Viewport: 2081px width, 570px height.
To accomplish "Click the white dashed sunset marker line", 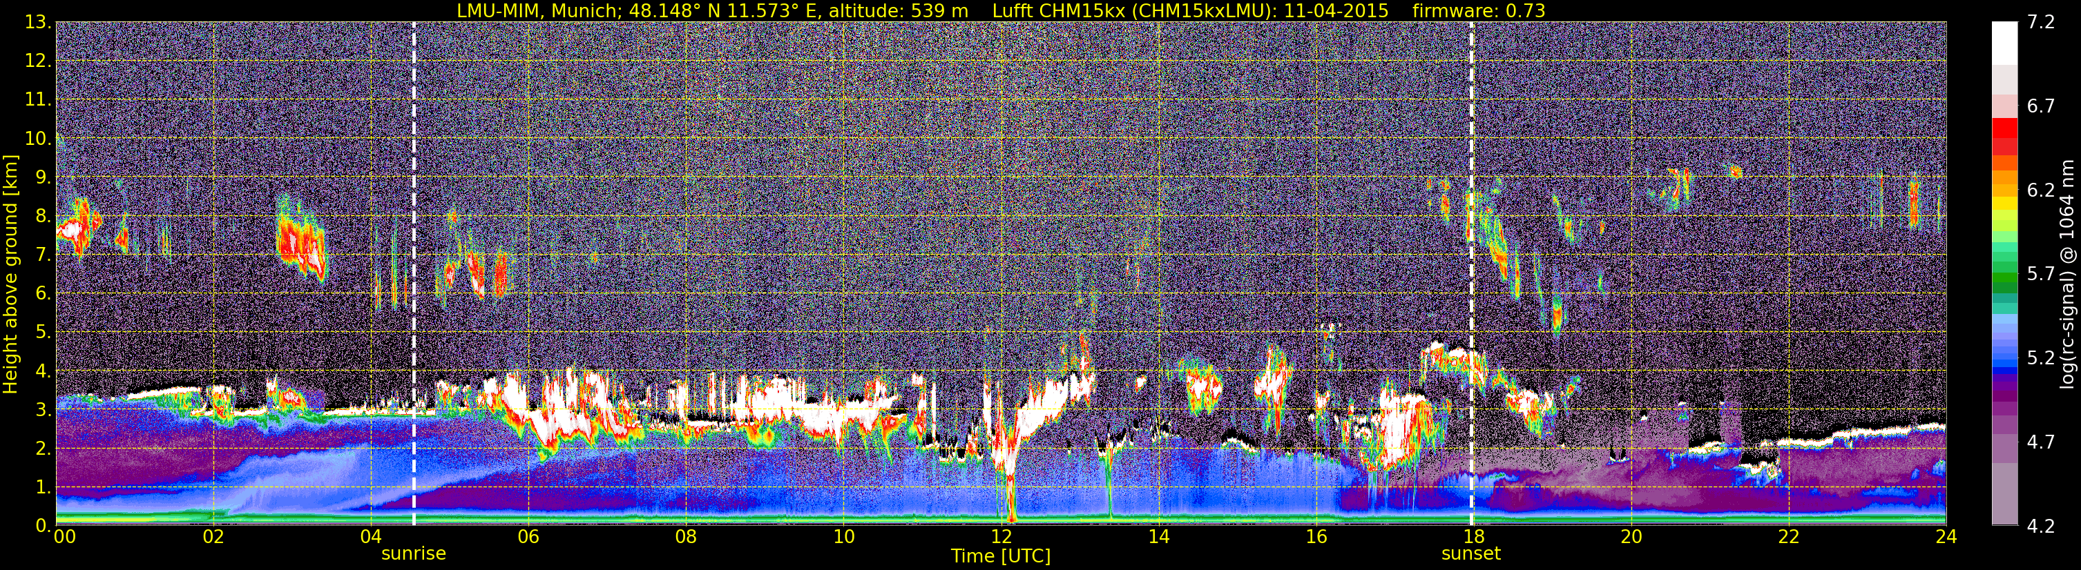I will click(1471, 274).
